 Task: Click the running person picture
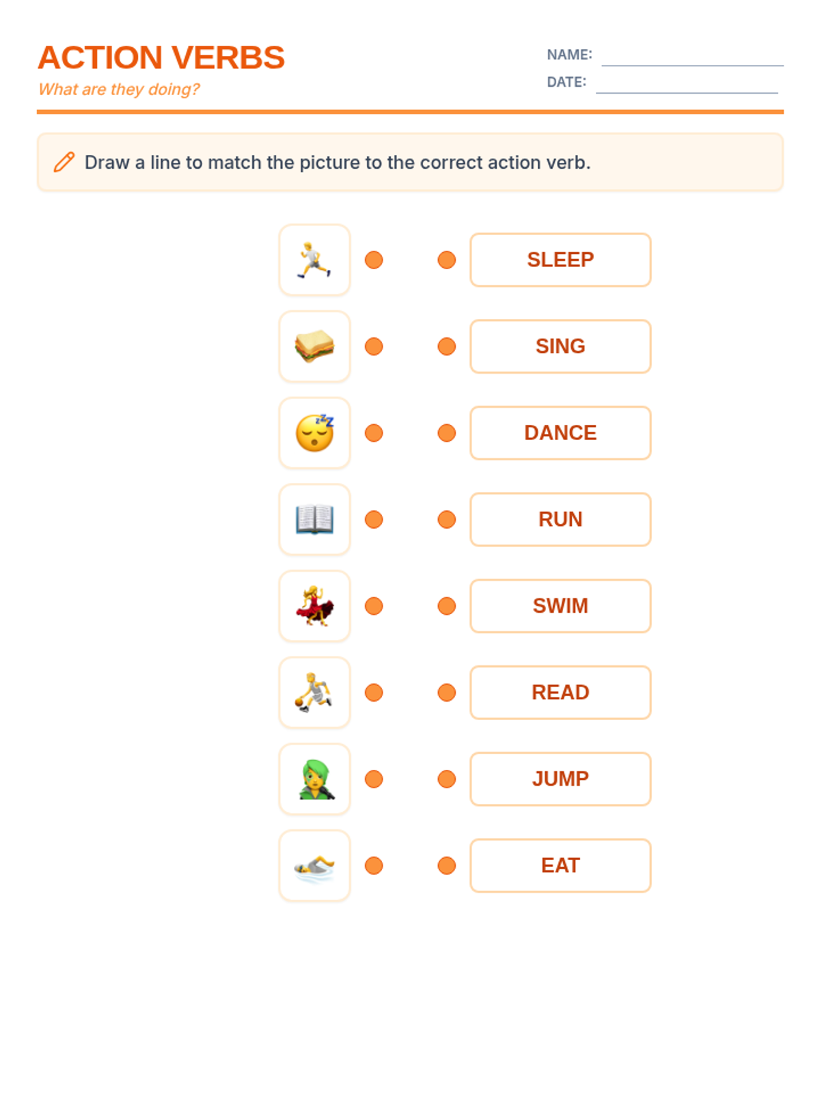[x=314, y=260]
